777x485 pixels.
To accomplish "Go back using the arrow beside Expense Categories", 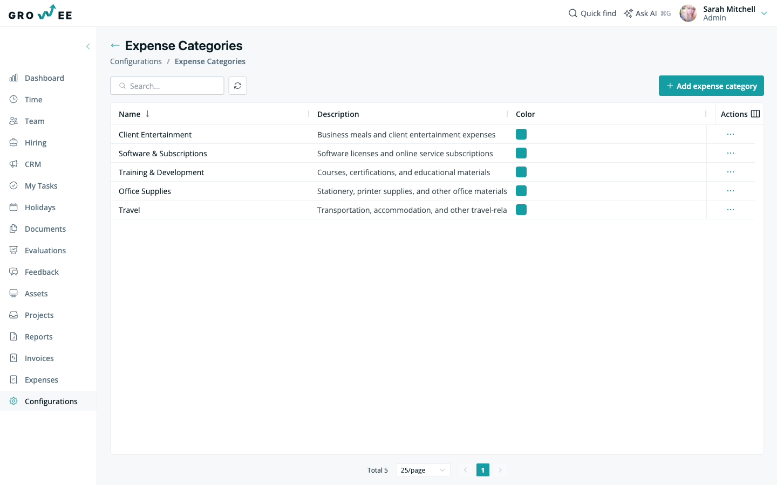I will (115, 46).
